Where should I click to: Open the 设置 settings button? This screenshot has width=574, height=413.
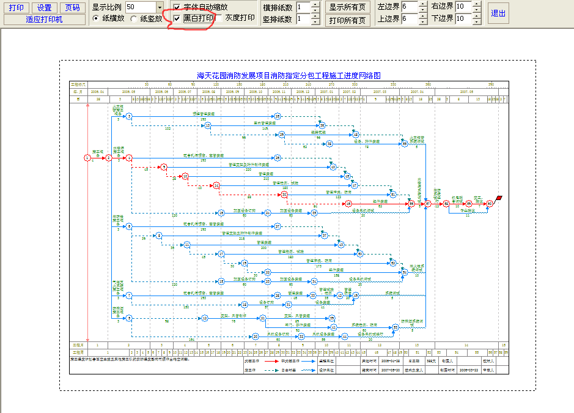pyautogui.click(x=44, y=7)
